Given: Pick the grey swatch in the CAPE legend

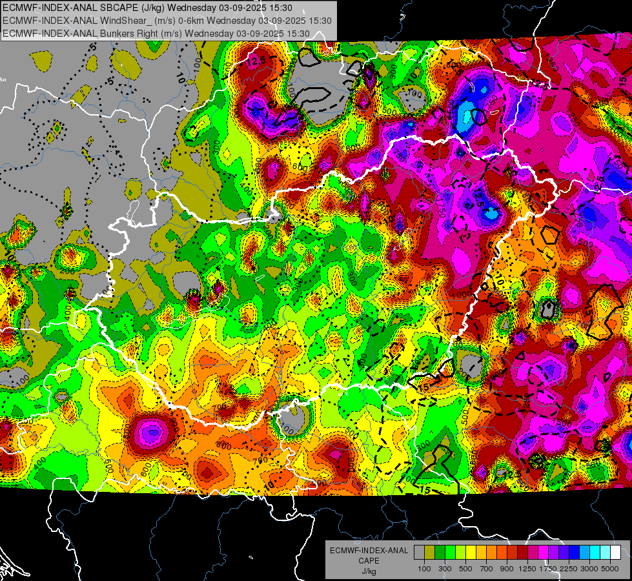Looking at the screenshot, I should (x=419, y=553).
